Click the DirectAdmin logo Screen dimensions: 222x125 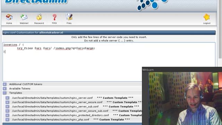tap(36, 2)
